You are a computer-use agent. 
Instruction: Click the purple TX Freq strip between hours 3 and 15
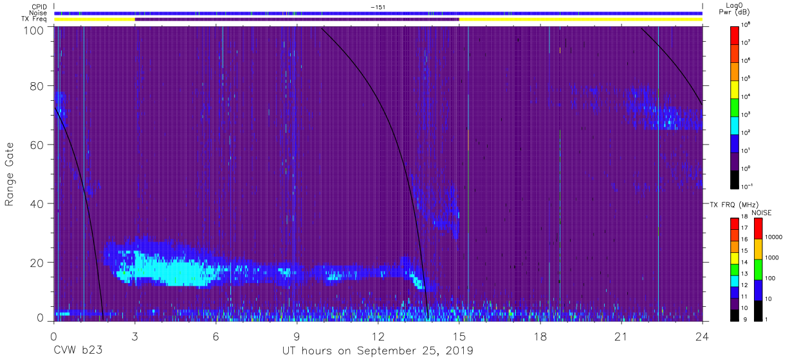pyautogui.click(x=297, y=19)
